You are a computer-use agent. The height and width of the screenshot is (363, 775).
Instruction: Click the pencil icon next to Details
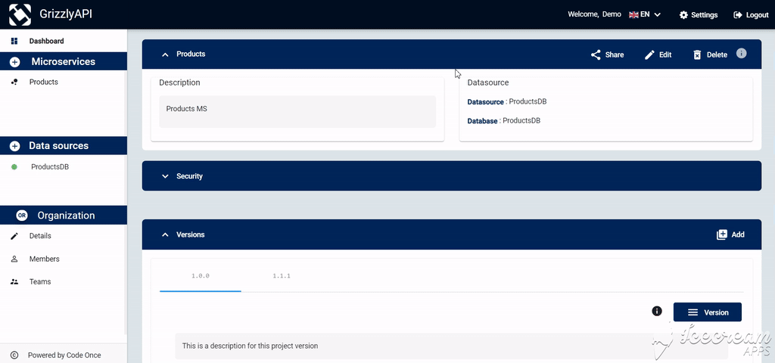[14, 236]
